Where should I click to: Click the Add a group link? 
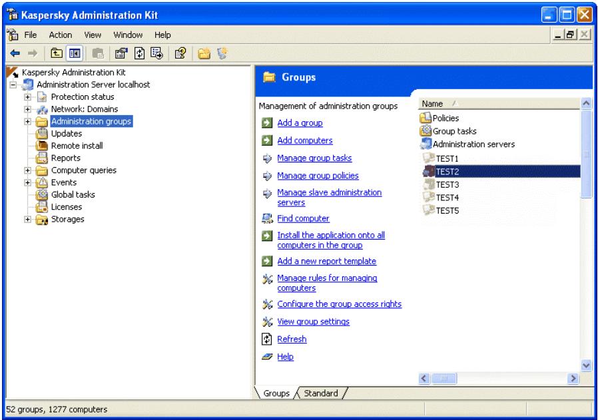click(x=300, y=122)
